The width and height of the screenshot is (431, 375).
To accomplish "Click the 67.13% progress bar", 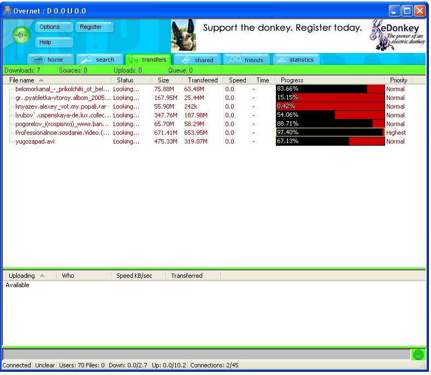I will pos(330,141).
